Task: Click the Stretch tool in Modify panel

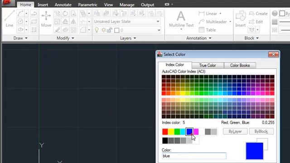Action: [73, 14]
